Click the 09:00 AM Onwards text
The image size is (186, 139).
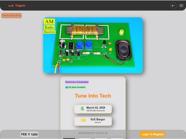[x=96, y=111]
